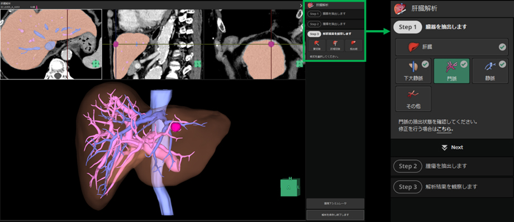The height and width of the screenshot is (222, 514).
Task: Click the right-most liver icon under Step 3
Action: tap(353, 45)
